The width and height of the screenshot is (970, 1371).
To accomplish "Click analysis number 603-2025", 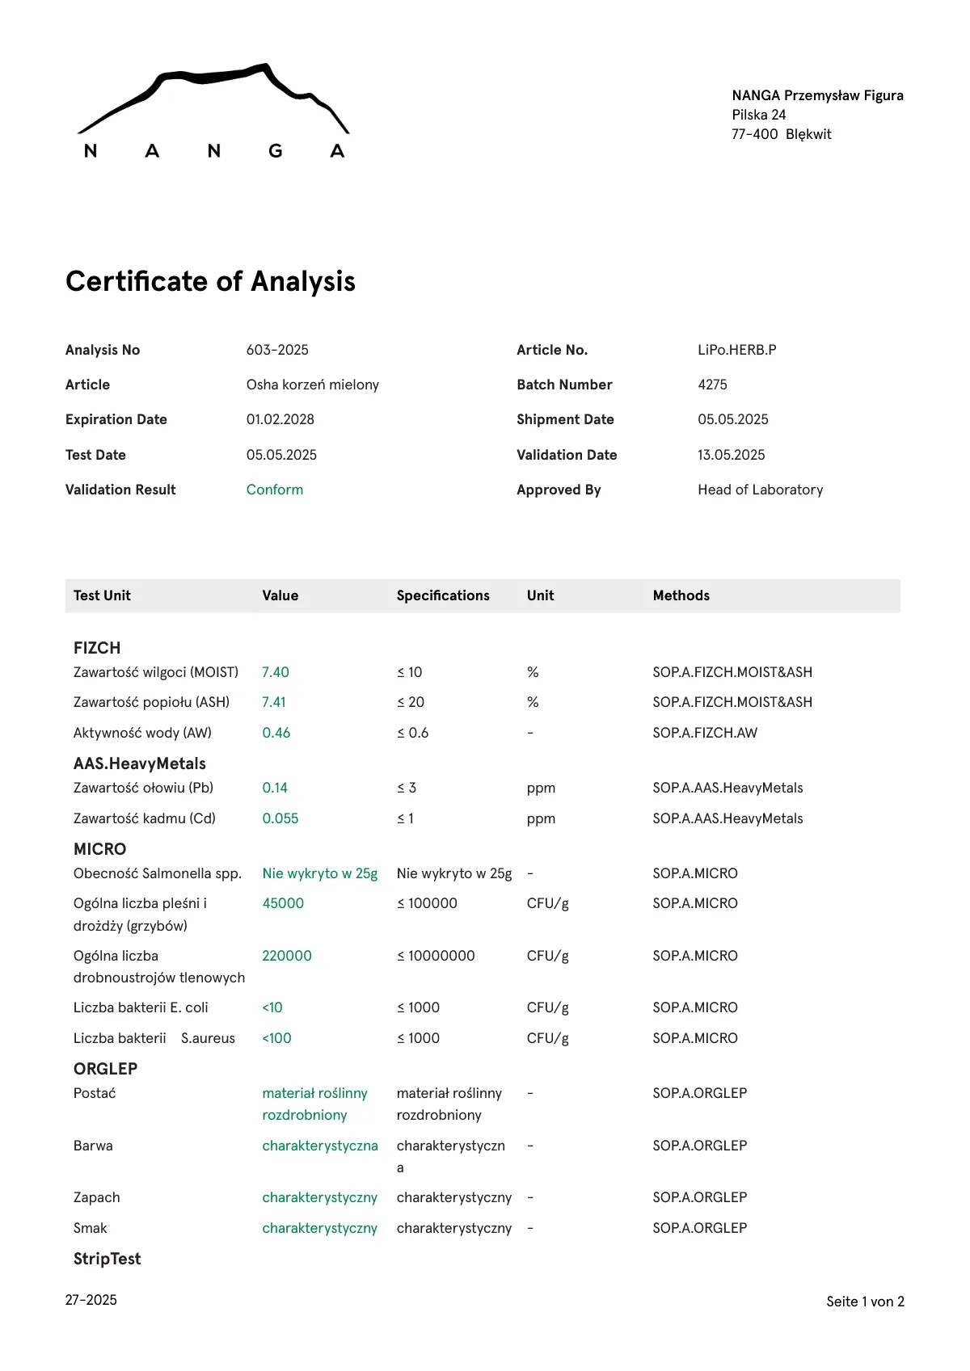I will 277,350.
